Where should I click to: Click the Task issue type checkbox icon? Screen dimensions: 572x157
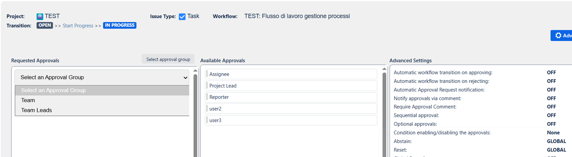click(182, 17)
